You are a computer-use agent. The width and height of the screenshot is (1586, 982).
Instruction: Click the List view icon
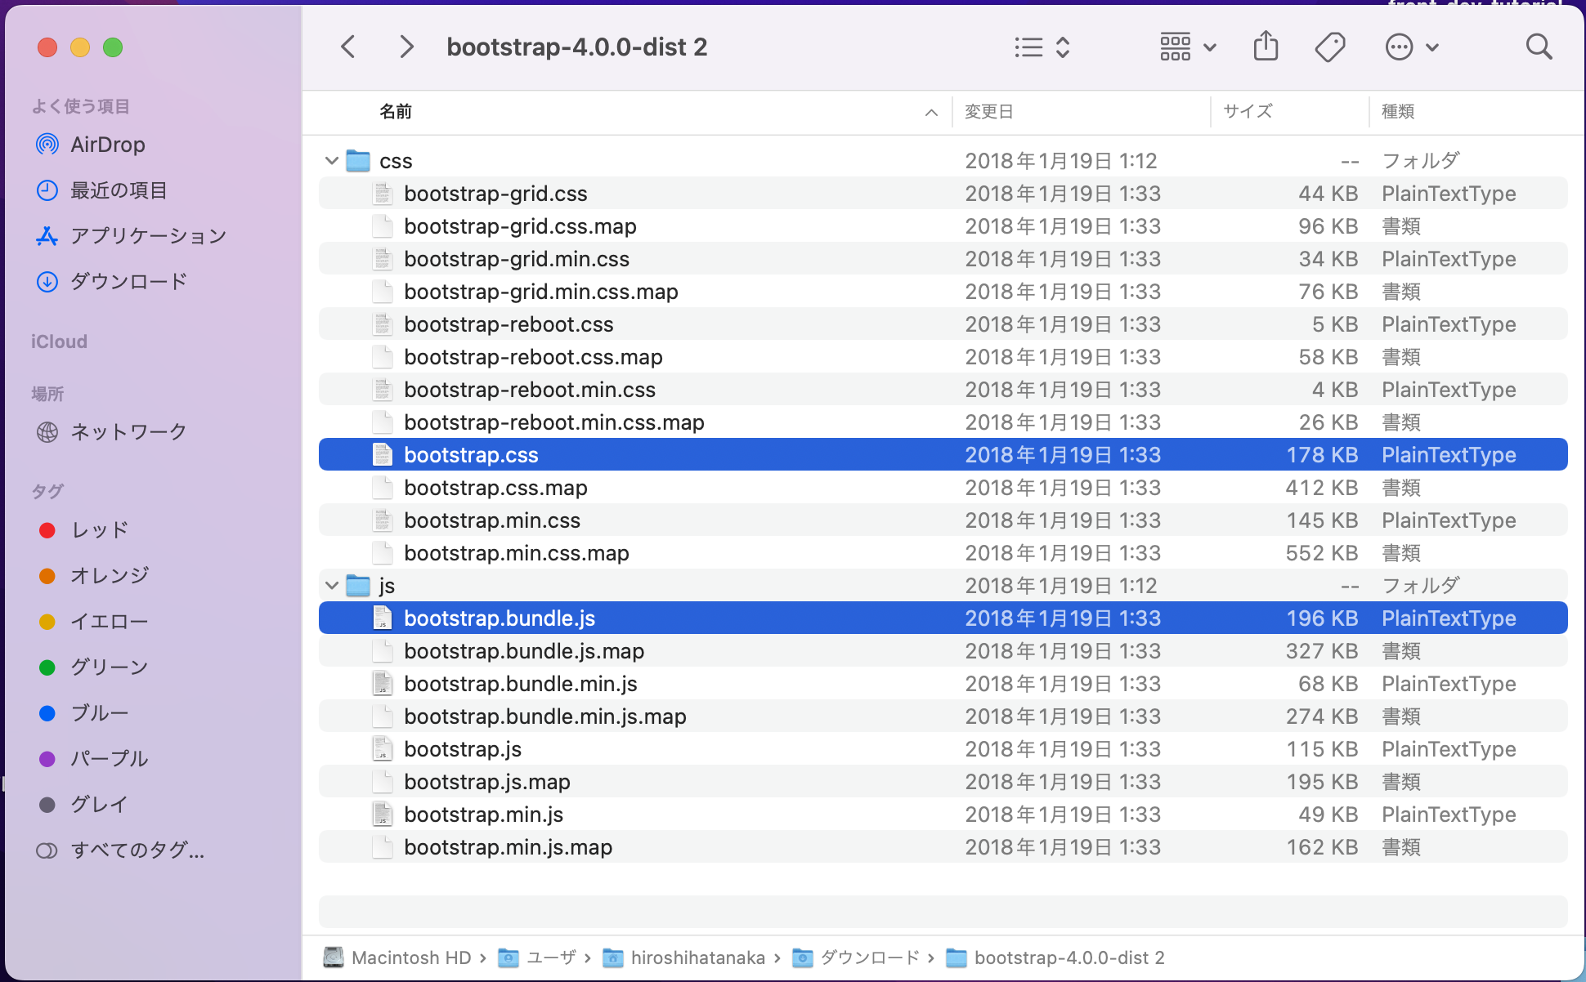click(x=1028, y=47)
